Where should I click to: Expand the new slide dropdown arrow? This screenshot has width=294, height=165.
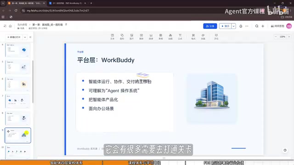pos(25,37)
